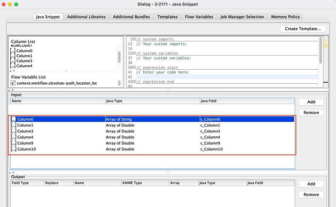Click the Column List vertical scrollbar
The width and height of the screenshot is (336, 207).
pyautogui.click(x=119, y=57)
